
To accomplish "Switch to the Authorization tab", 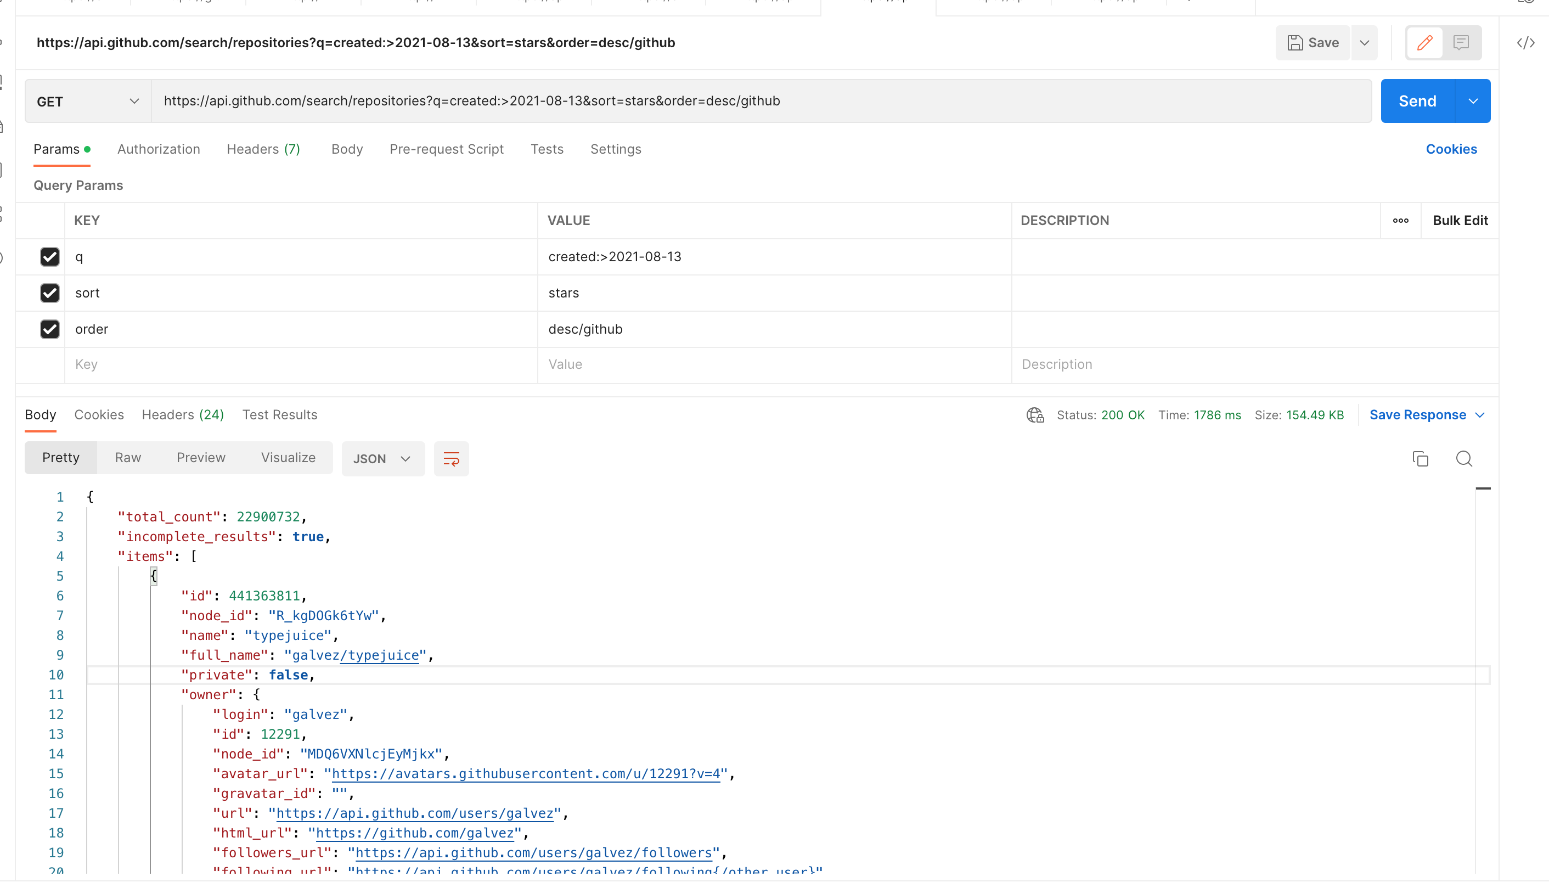I will click(159, 149).
